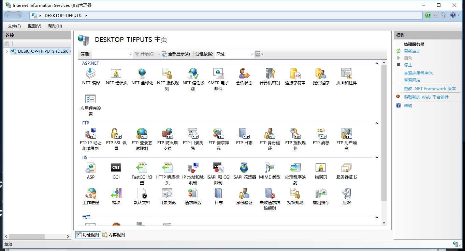Open the FTP 消息 feature
The image size is (465, 251).
[x=321, y=134]
